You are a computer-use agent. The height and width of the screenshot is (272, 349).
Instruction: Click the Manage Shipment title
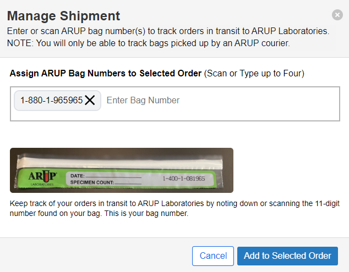pyautogui.click(x=63, y=15)
